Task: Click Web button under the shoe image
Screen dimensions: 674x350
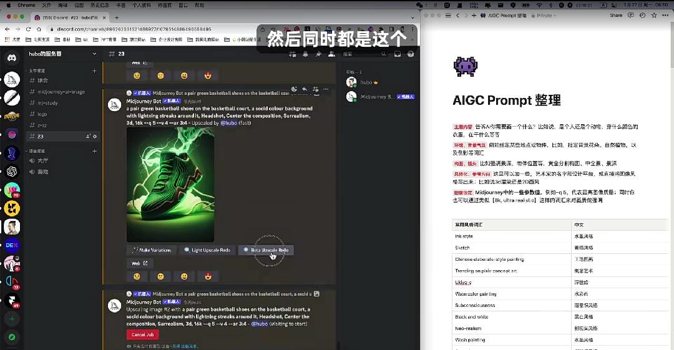Action: click(x=139, y=263)
